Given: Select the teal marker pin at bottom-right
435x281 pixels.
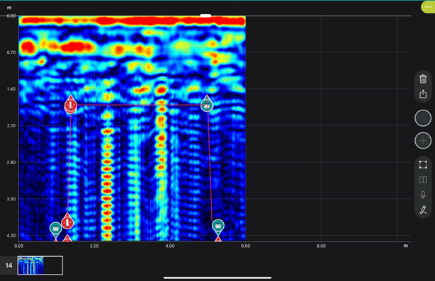Looking at the screenshot, I should (x=218, y=226).
